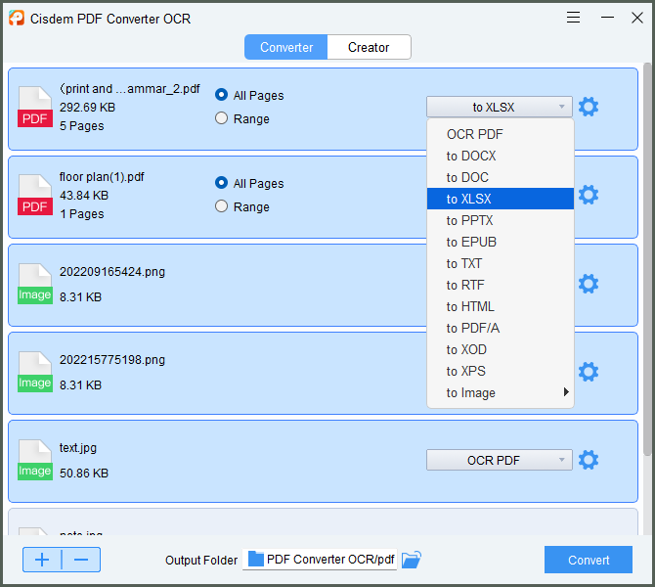655x587 pixels.
Task: Select Range radio for first PDF
Action: point(222,118)
